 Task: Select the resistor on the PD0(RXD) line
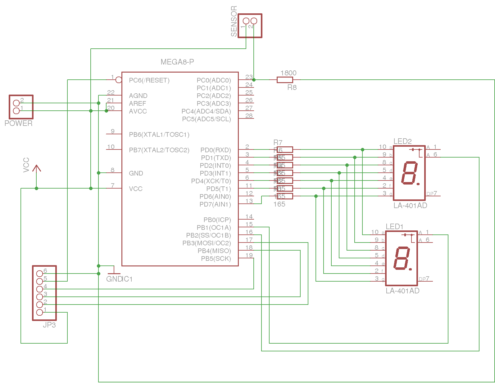click(x=285, y=150)
